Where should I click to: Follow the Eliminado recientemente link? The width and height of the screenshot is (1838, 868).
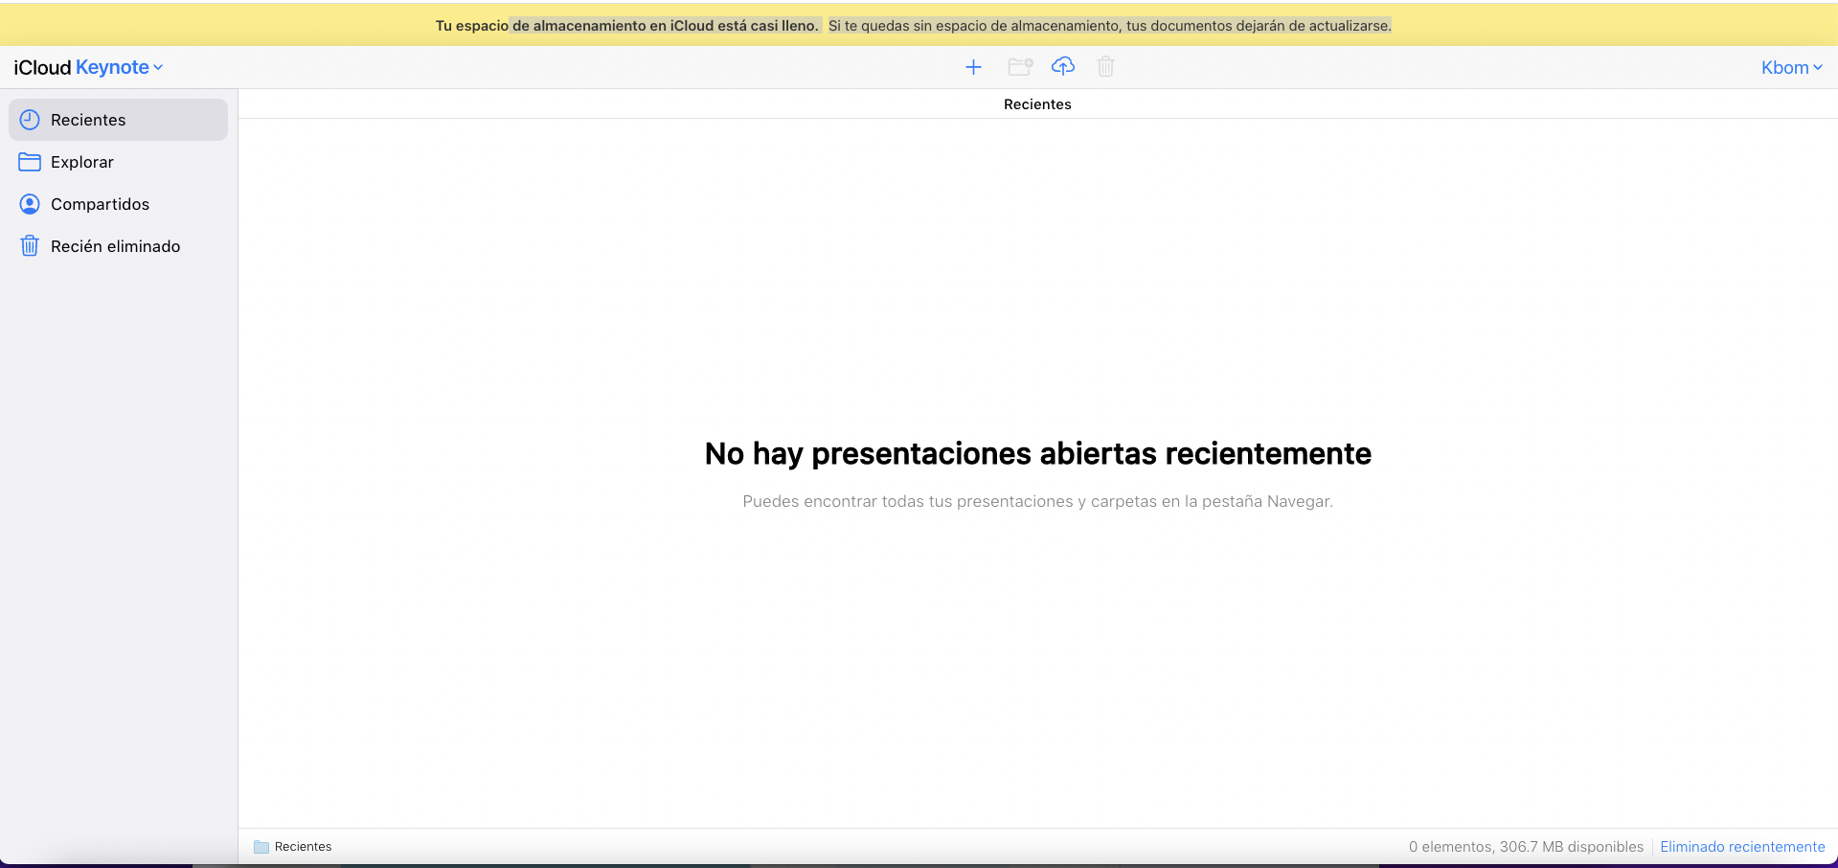1742,847
